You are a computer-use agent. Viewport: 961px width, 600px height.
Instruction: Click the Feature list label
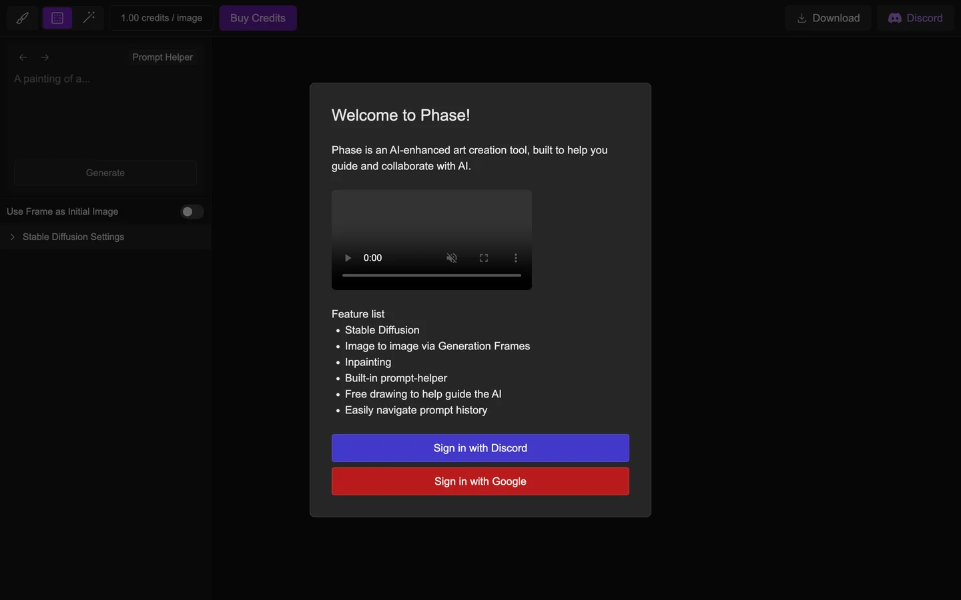point(358,314)
